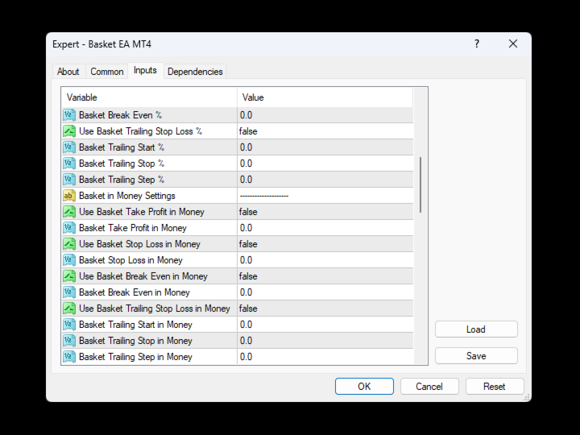Select the 'Basket Break Even %' variable name
Viewport: 580px width, 435px height.
click(120, 115)
